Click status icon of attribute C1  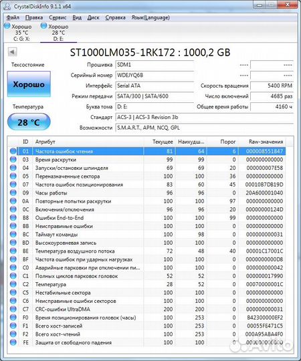click(x=13, y=276)
